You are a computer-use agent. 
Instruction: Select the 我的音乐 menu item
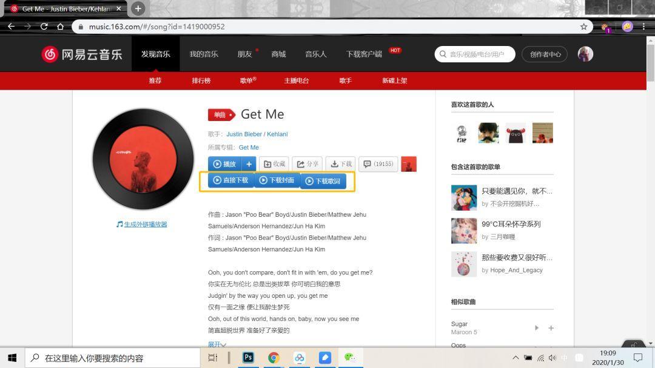click(204, 53)
